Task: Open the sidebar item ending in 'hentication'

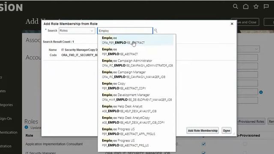Action: (9, 132)
